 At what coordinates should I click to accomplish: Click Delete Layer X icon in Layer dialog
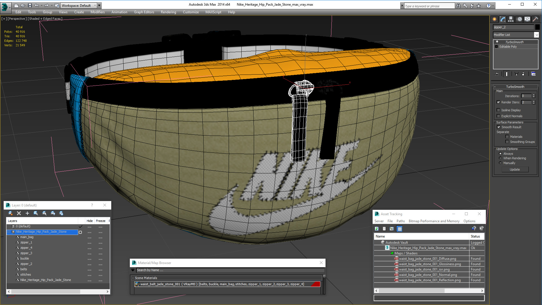[x=19, y=213]
